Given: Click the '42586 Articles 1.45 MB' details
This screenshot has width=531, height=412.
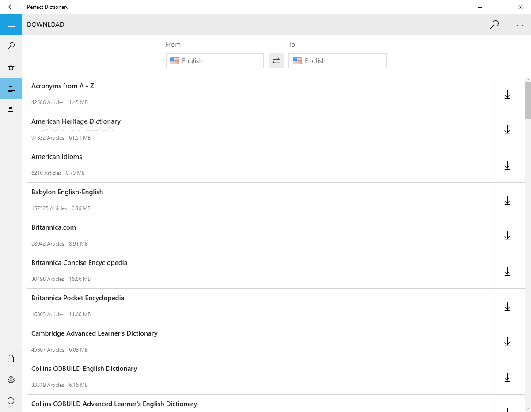Looking at the screenshot, I should tap(60, 102).
